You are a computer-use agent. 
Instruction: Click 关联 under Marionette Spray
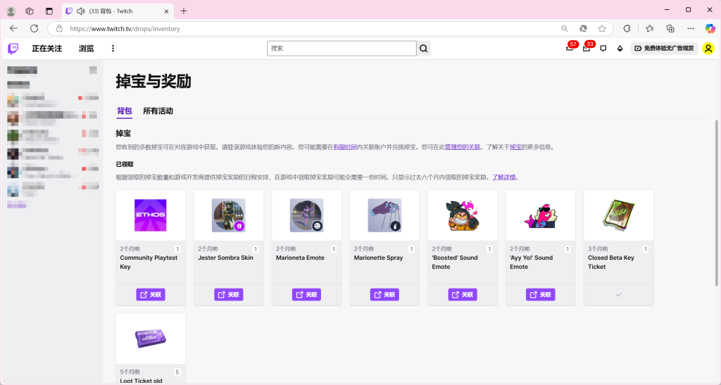point(384,294)
